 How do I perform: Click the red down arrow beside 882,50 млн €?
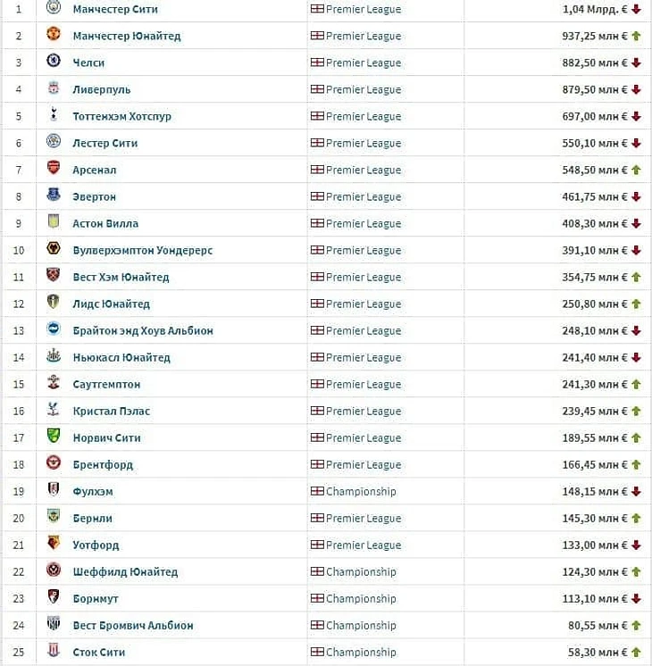click(636, 62)
